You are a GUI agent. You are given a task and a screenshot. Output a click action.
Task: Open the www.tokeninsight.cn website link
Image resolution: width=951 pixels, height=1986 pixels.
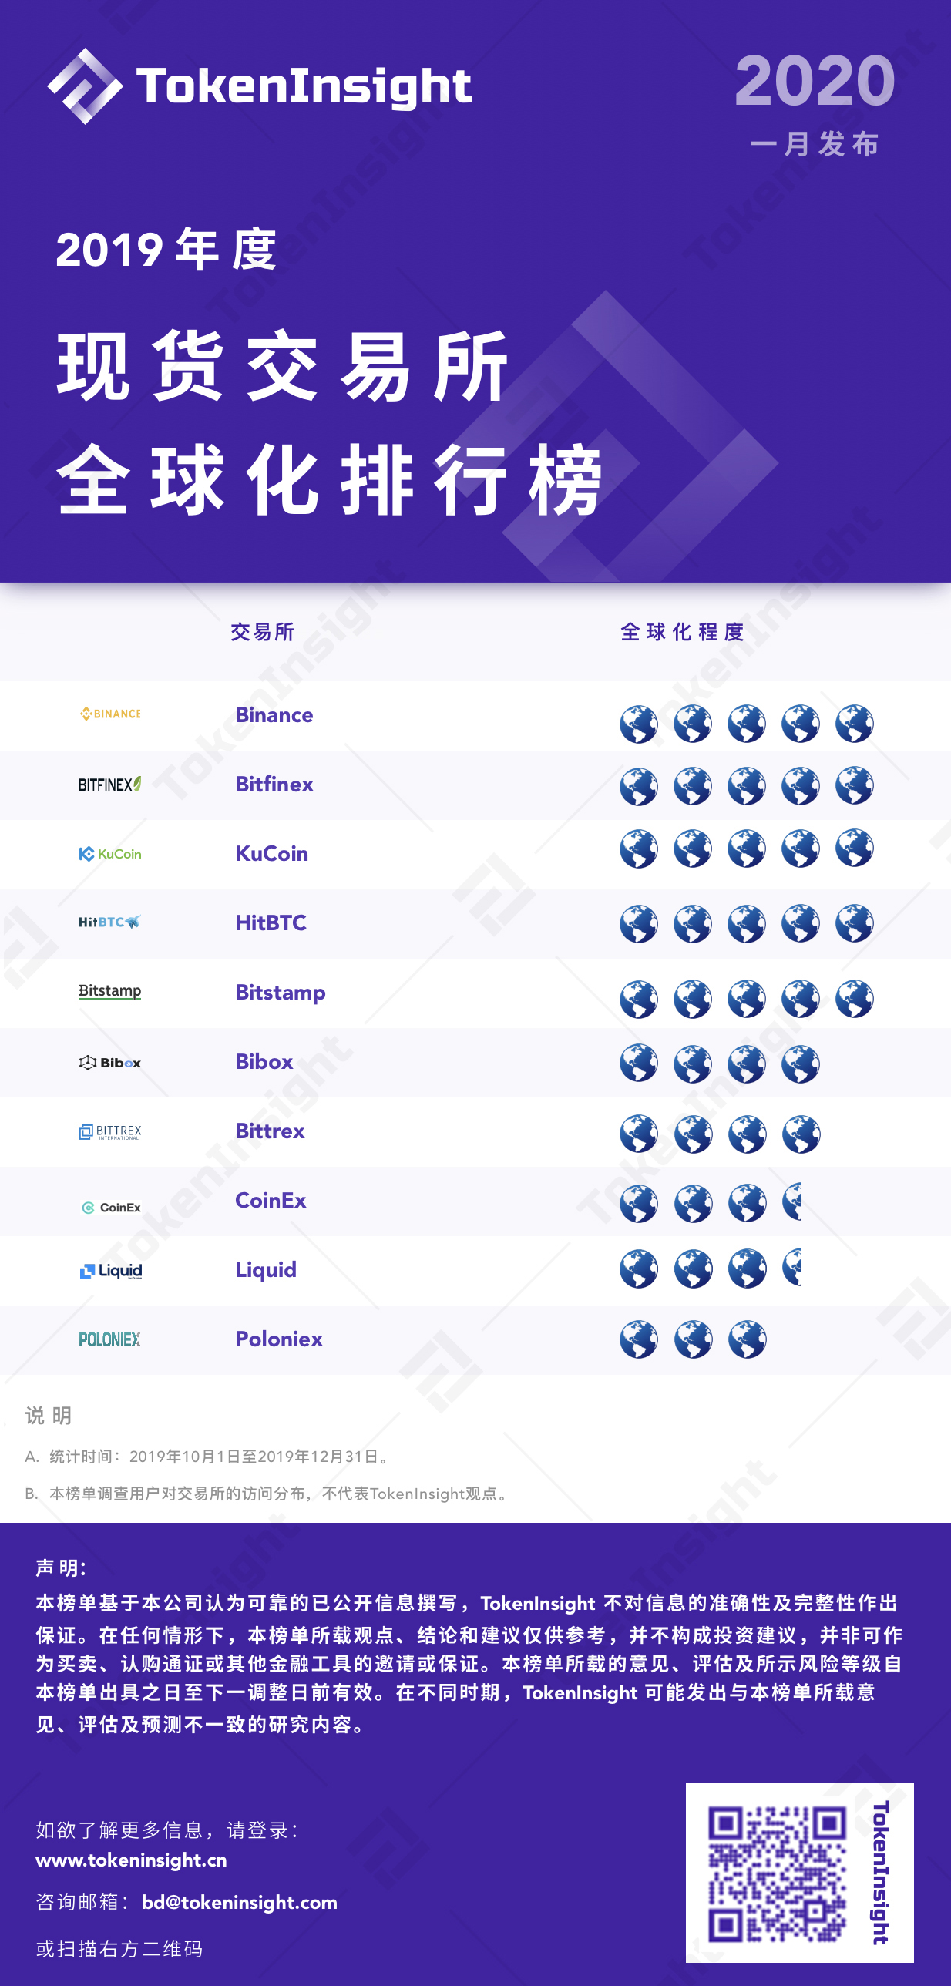pos(132,1860)
